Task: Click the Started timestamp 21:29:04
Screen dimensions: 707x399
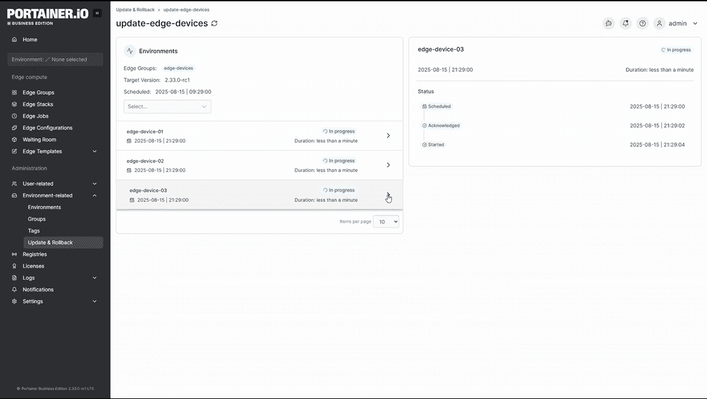Action: click(657, 145)
